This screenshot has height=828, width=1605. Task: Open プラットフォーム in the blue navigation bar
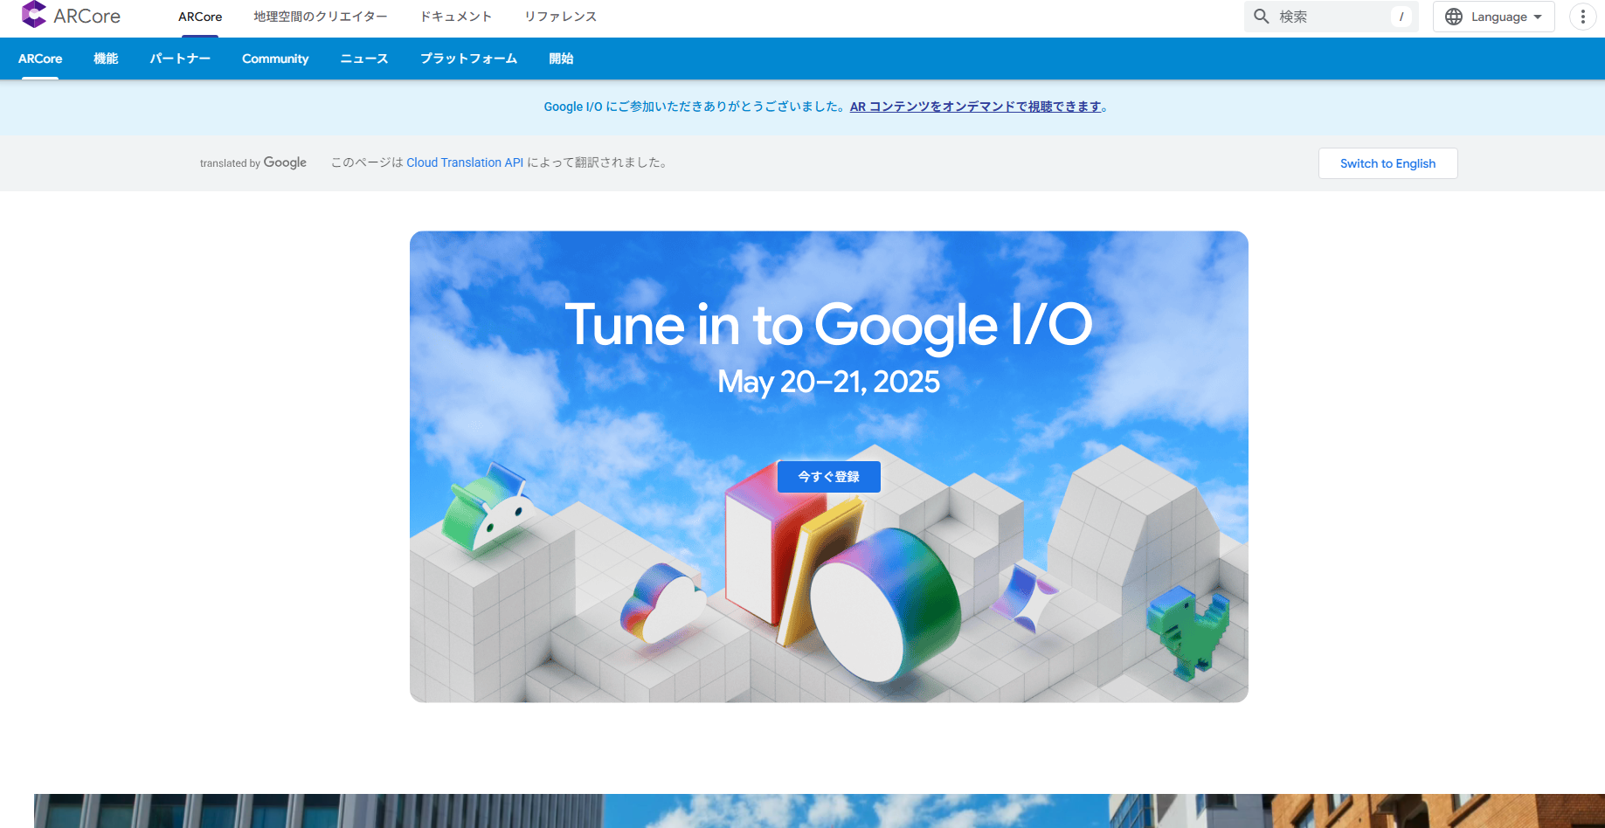pyautogui.click(x=468, y=59)
